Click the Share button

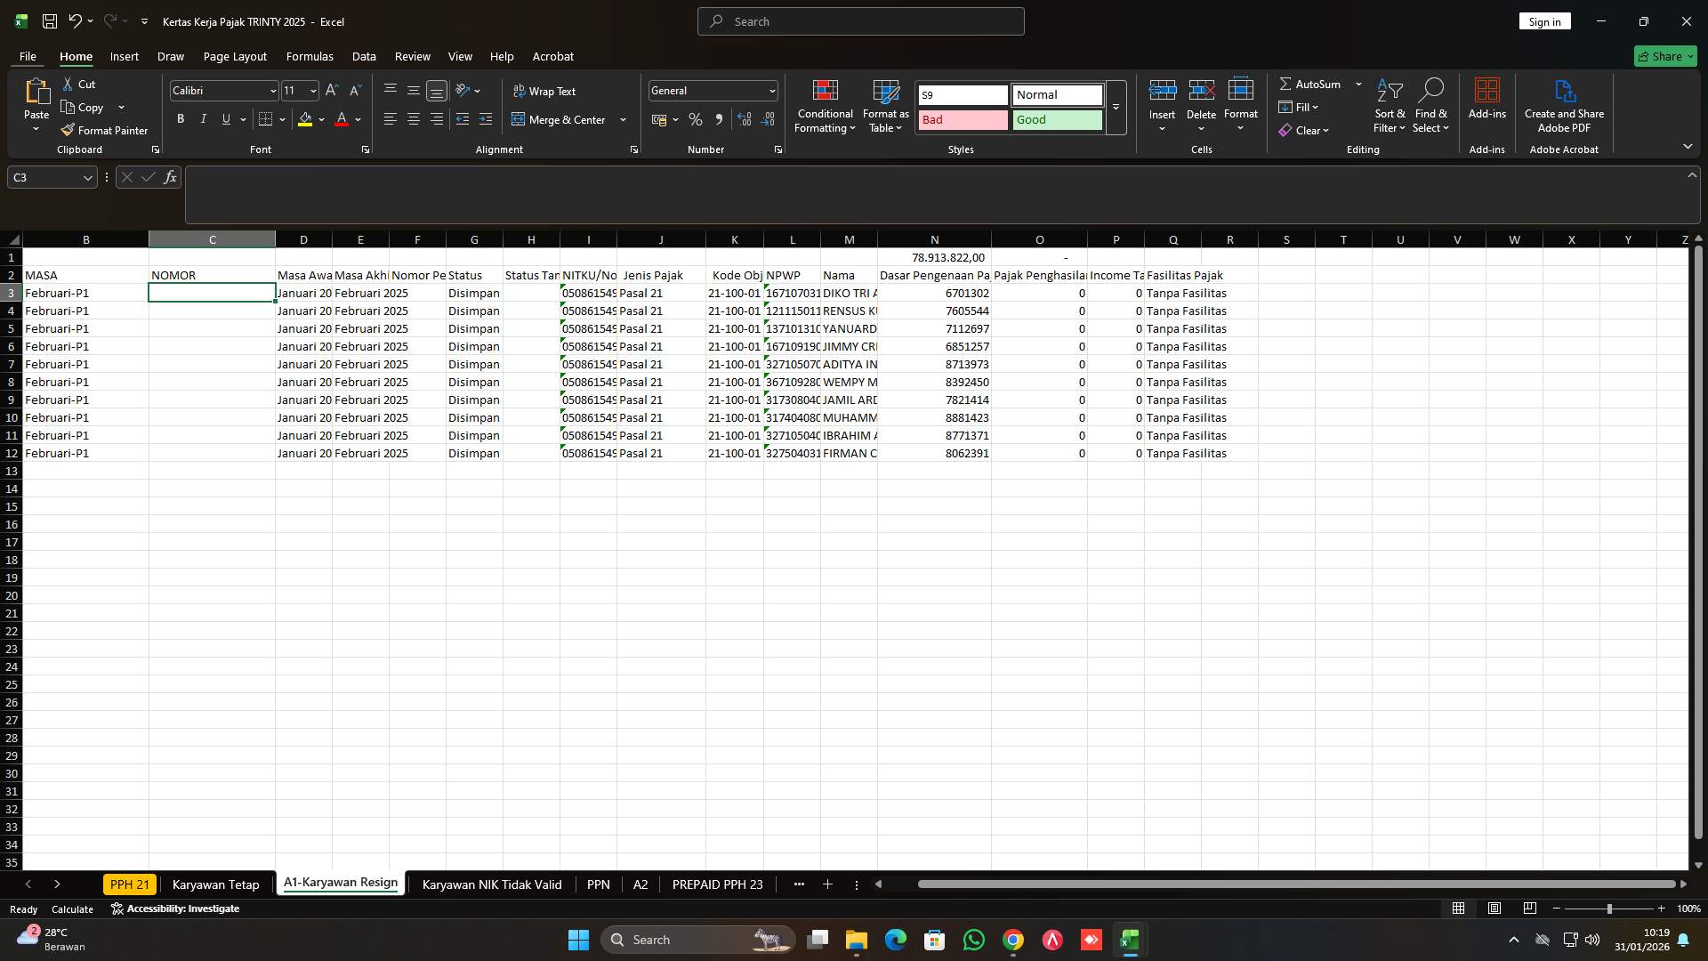coord(1663,56)
